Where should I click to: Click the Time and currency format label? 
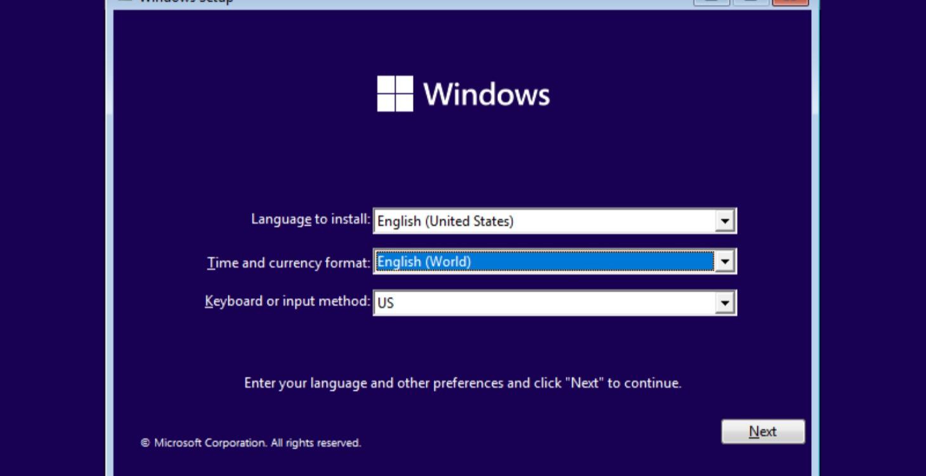coord(289,262)
